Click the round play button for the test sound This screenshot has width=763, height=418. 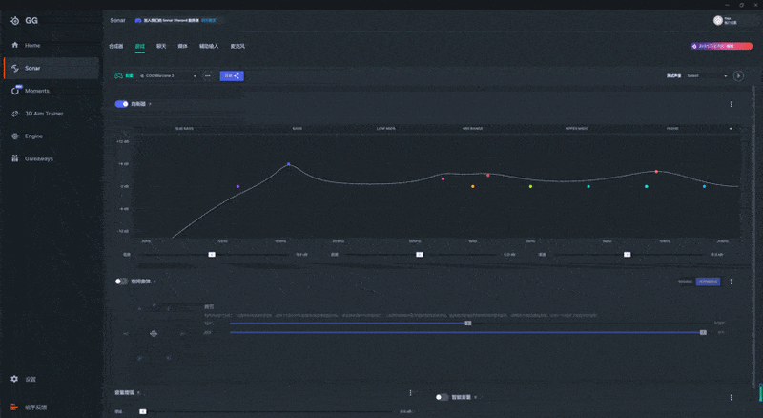(x=737, y=75)
